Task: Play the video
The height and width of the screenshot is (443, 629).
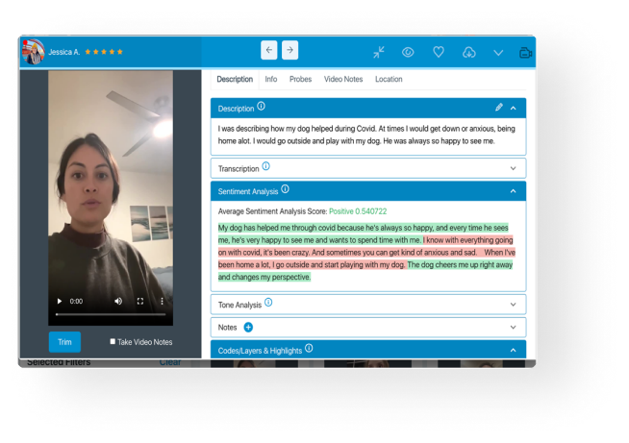Action: [x=60, y=301]
